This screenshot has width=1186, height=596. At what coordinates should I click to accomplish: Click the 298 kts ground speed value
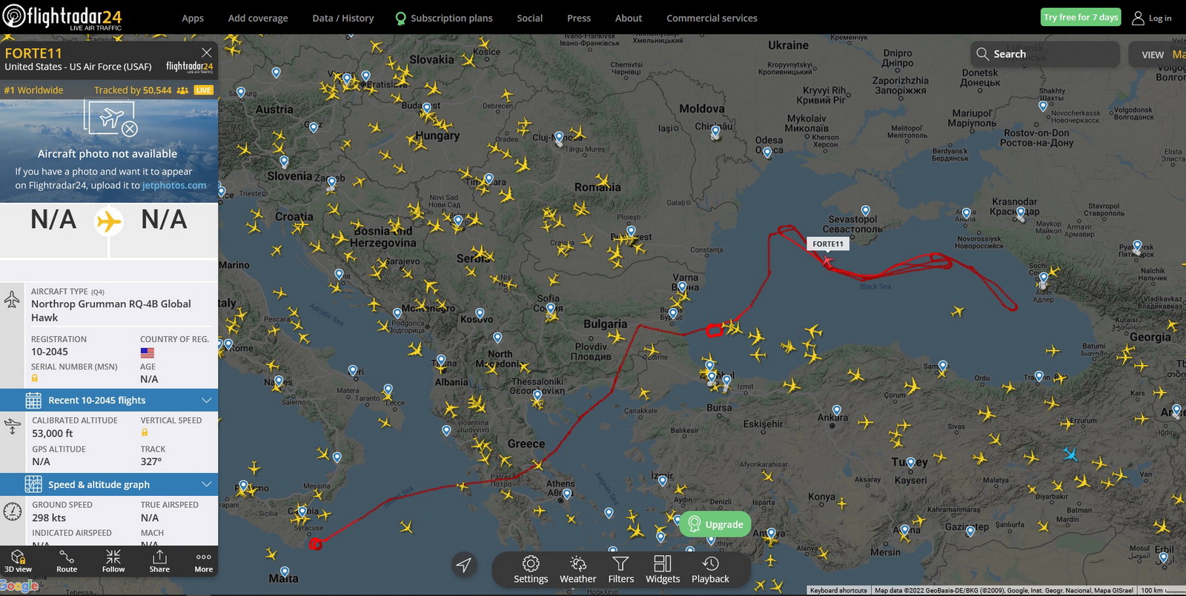point(49,518)
